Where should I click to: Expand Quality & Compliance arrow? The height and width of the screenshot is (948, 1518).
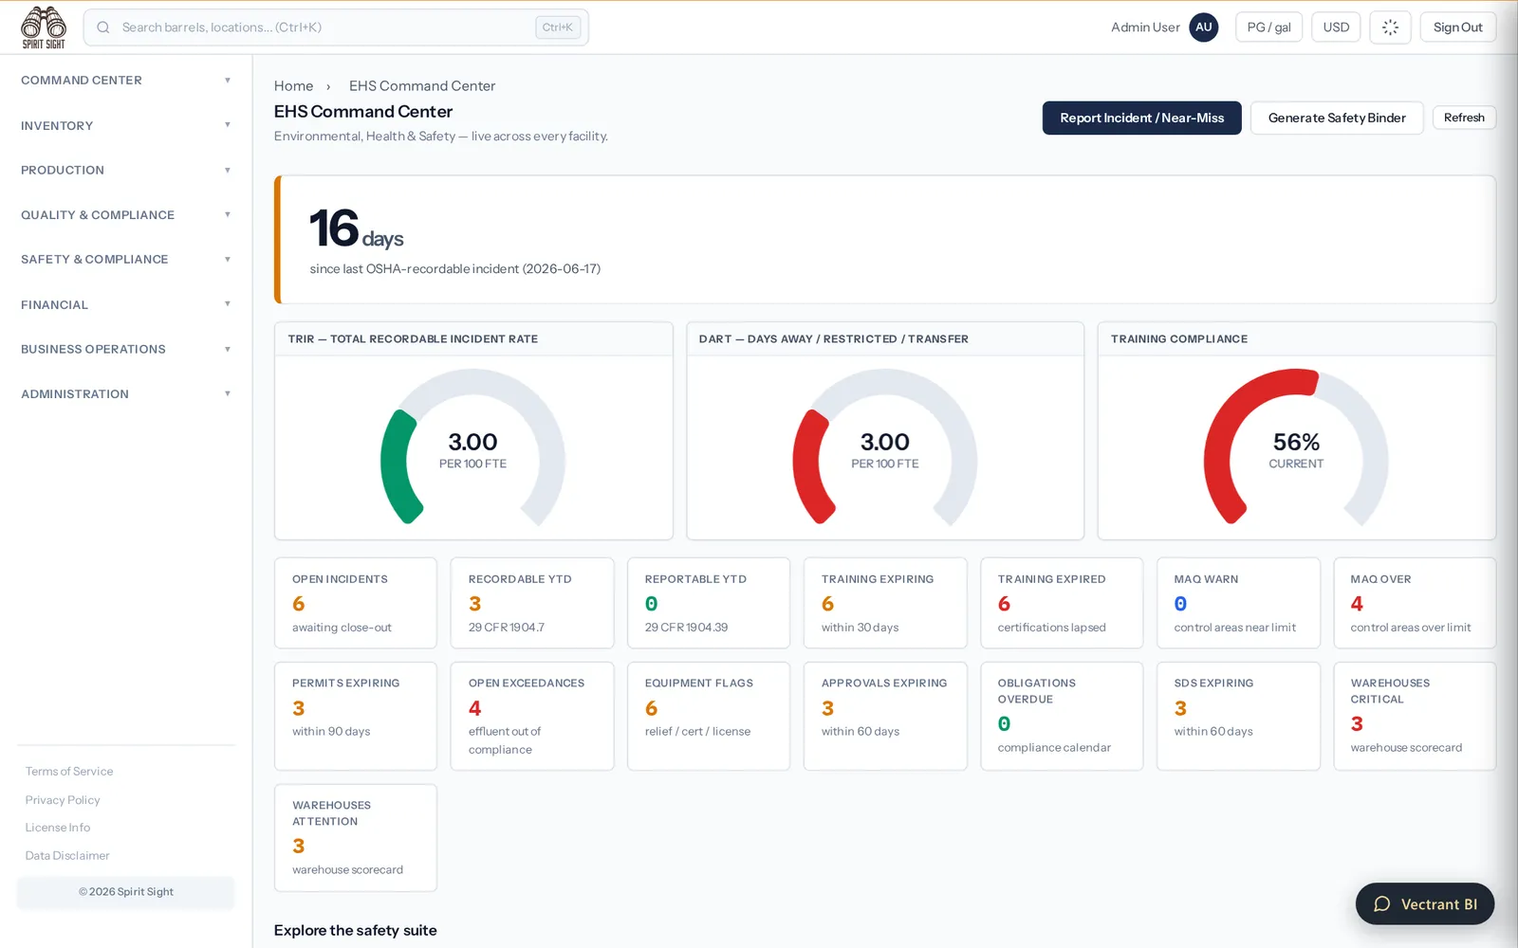coord(228,215)
